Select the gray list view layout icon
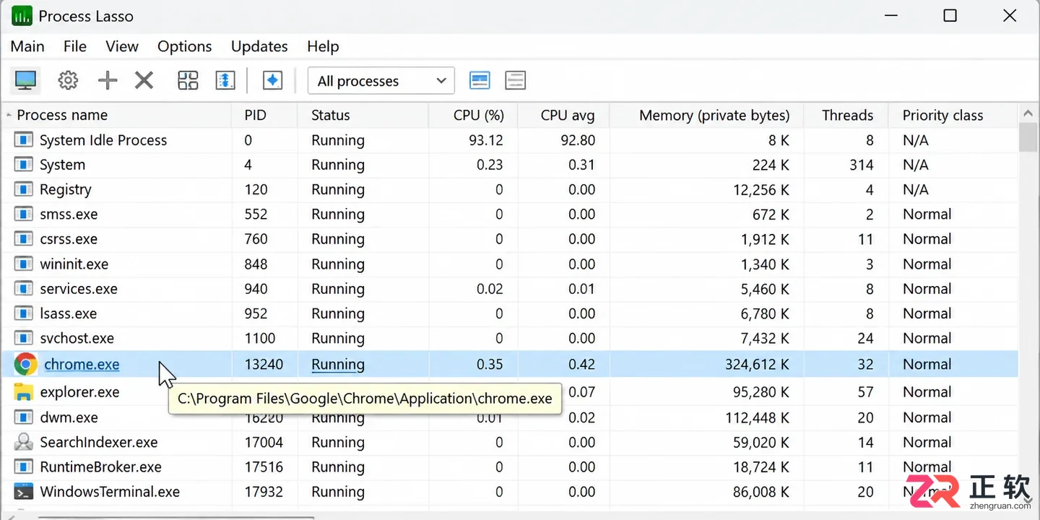1040x520 pixels. click(x=515, y=80)
